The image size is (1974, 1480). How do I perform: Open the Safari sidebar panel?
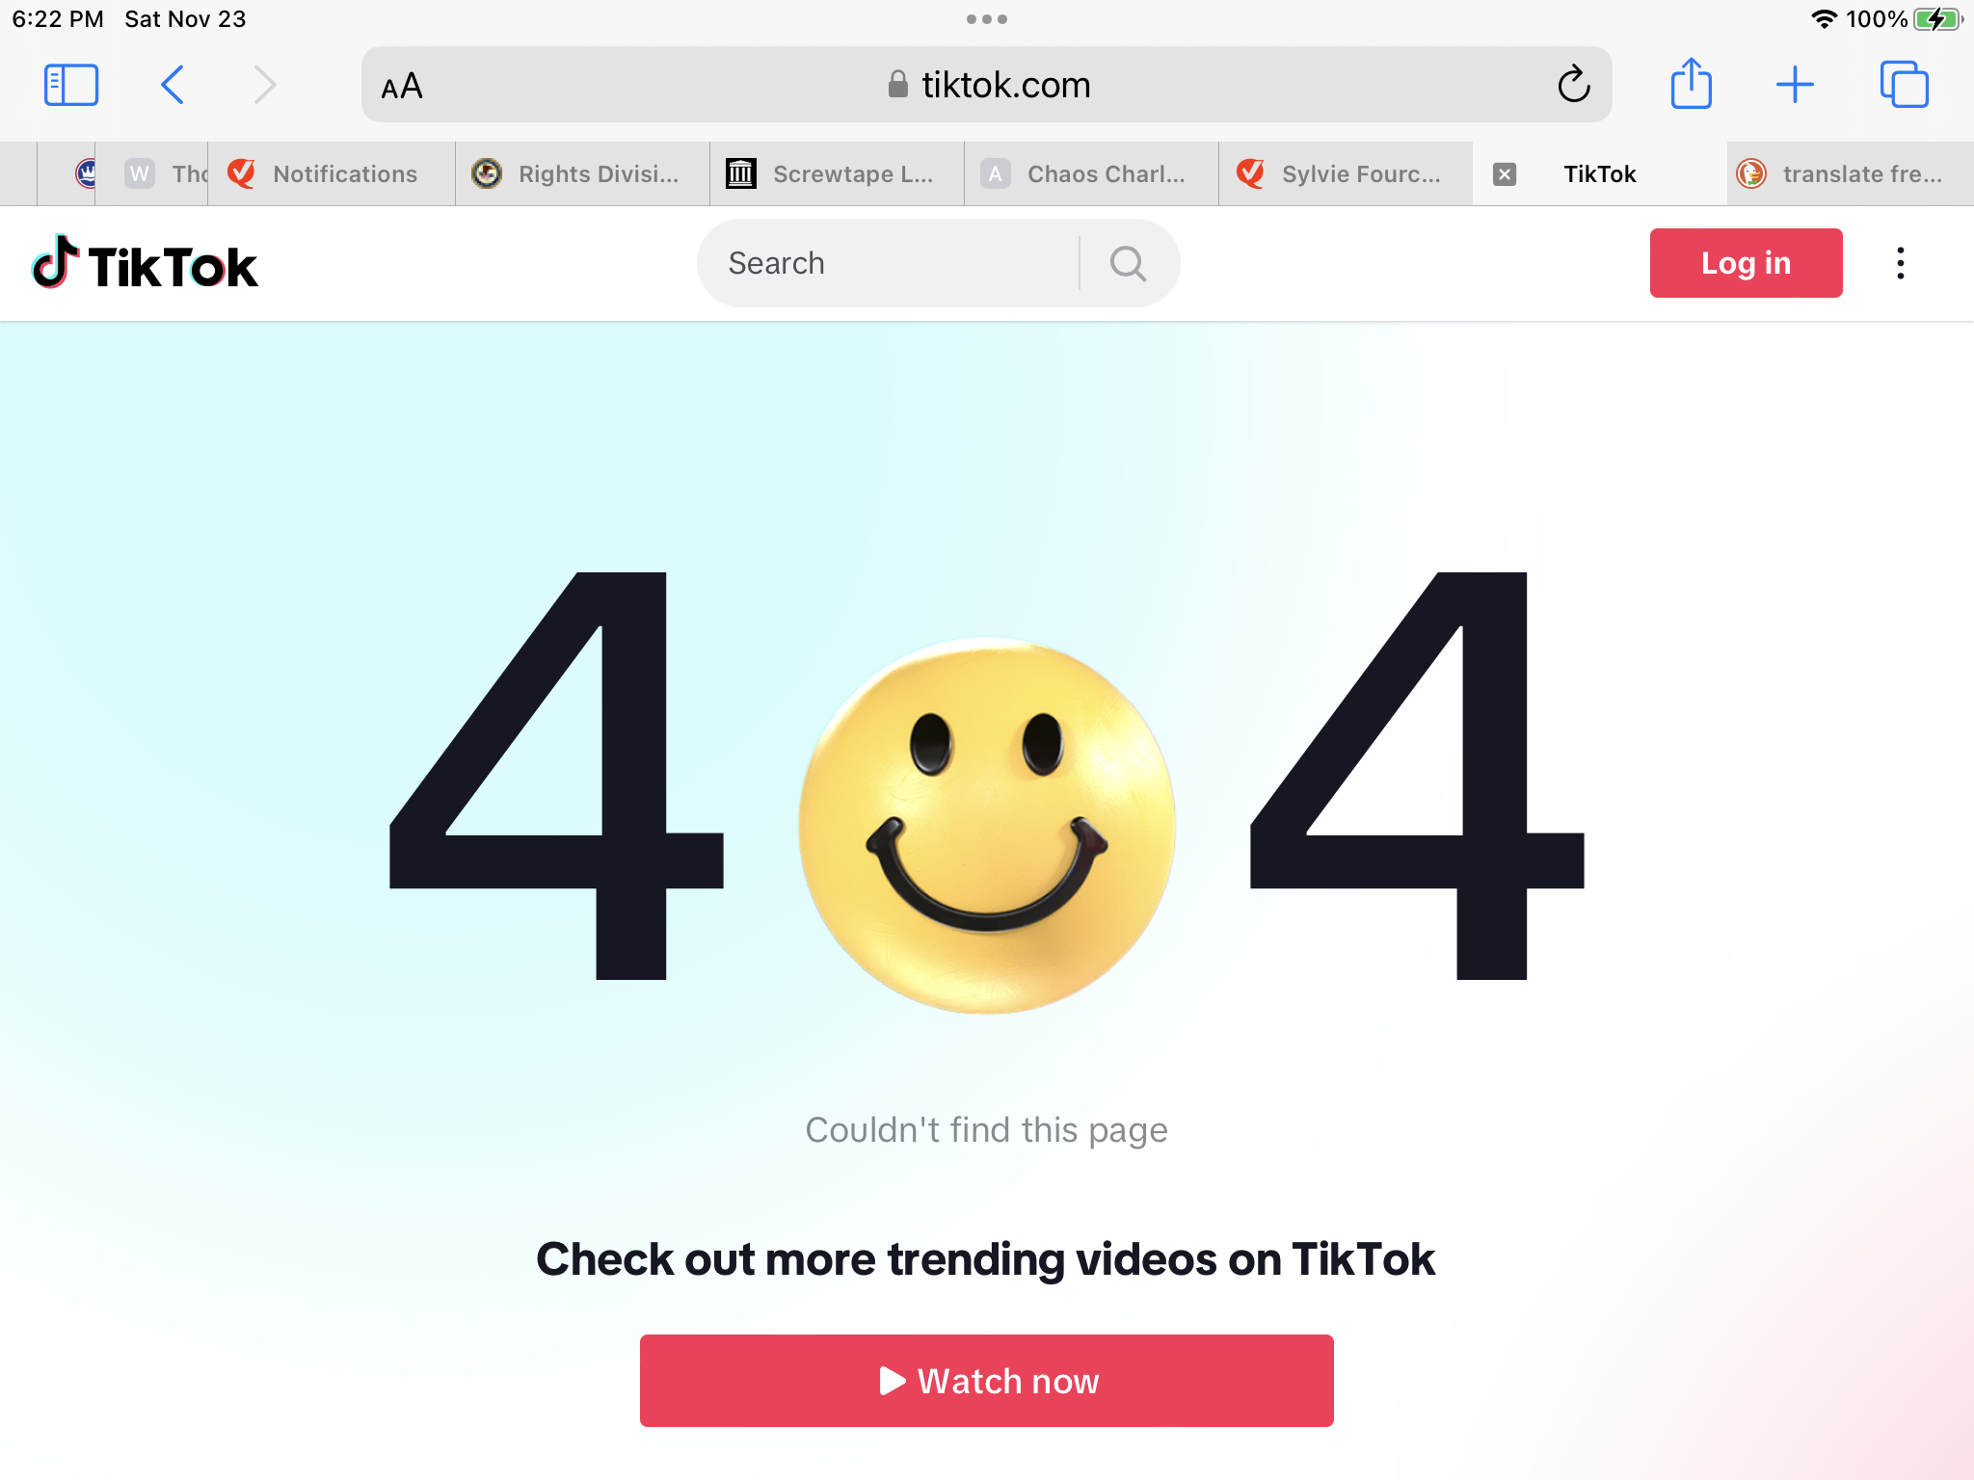[71, 85]
